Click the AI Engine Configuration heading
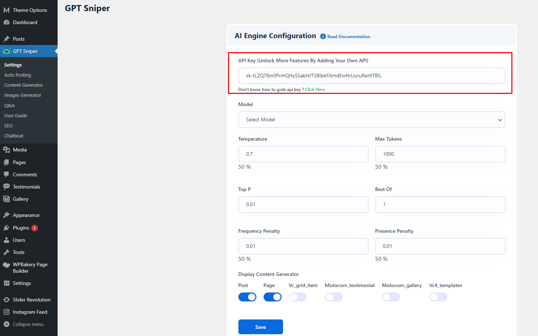Viewport: 538px width, 336px height. pyautogui.click(x=275, y=36)
